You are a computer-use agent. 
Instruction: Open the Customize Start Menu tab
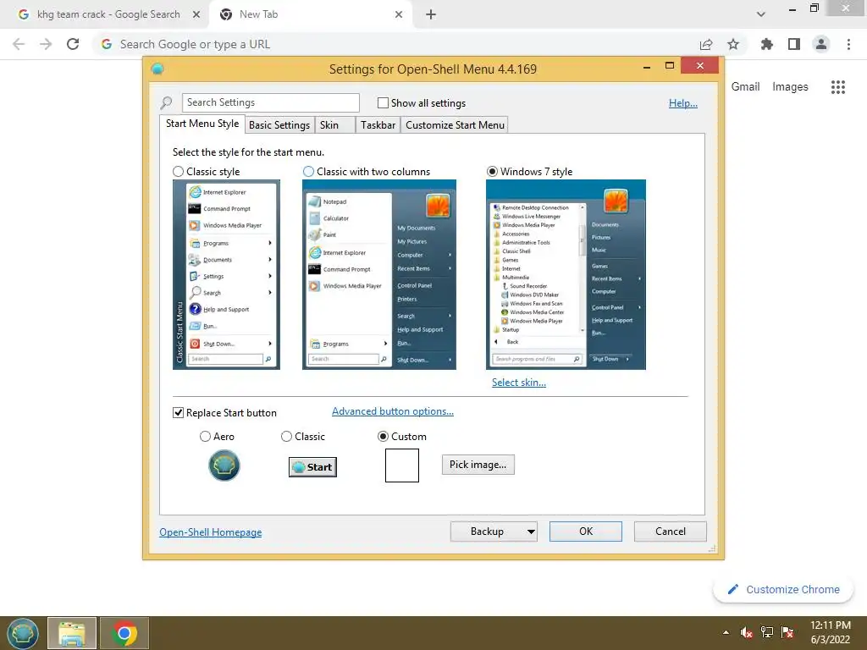455,125
